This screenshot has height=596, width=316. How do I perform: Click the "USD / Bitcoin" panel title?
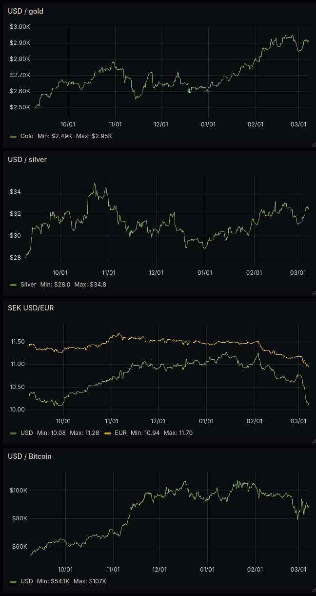(x=30, y=456)
